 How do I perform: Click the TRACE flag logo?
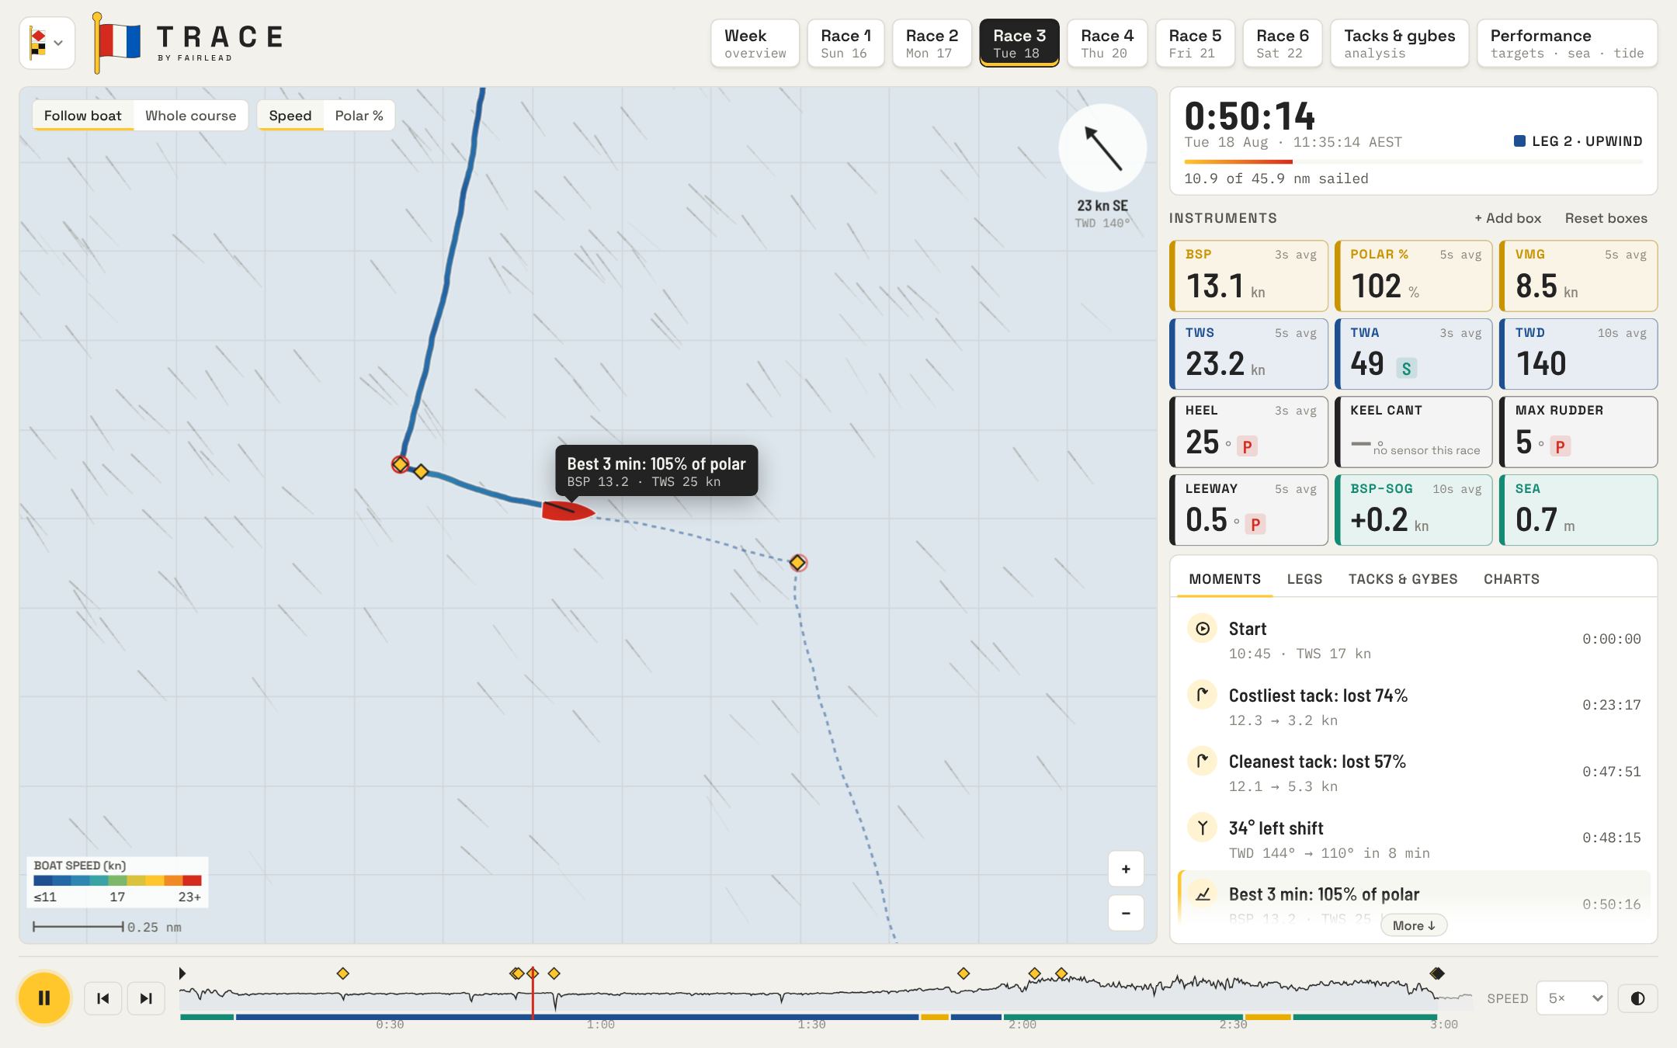117,42
